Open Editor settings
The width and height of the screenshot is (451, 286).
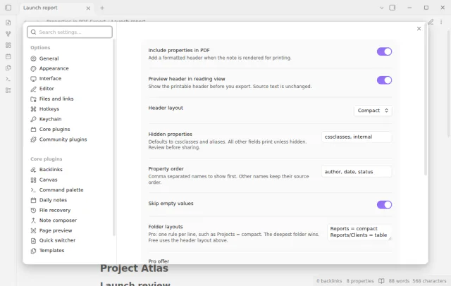point(42,89)
